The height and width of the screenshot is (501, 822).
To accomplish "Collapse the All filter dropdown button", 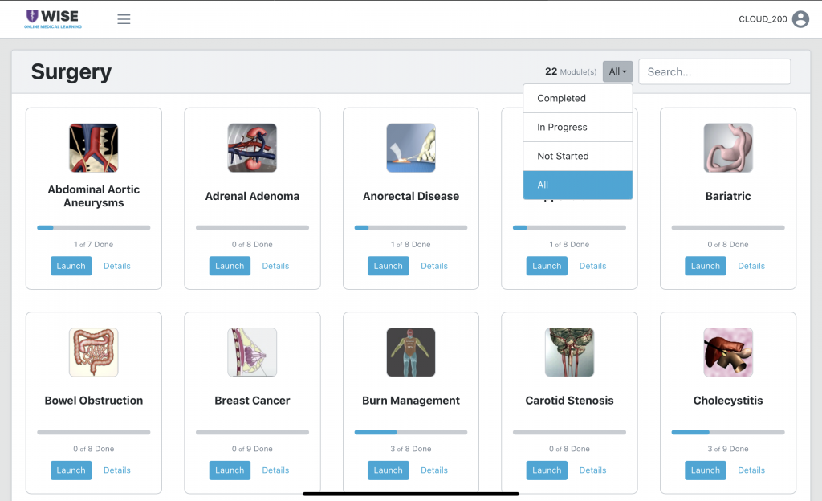I will [618, 71].
